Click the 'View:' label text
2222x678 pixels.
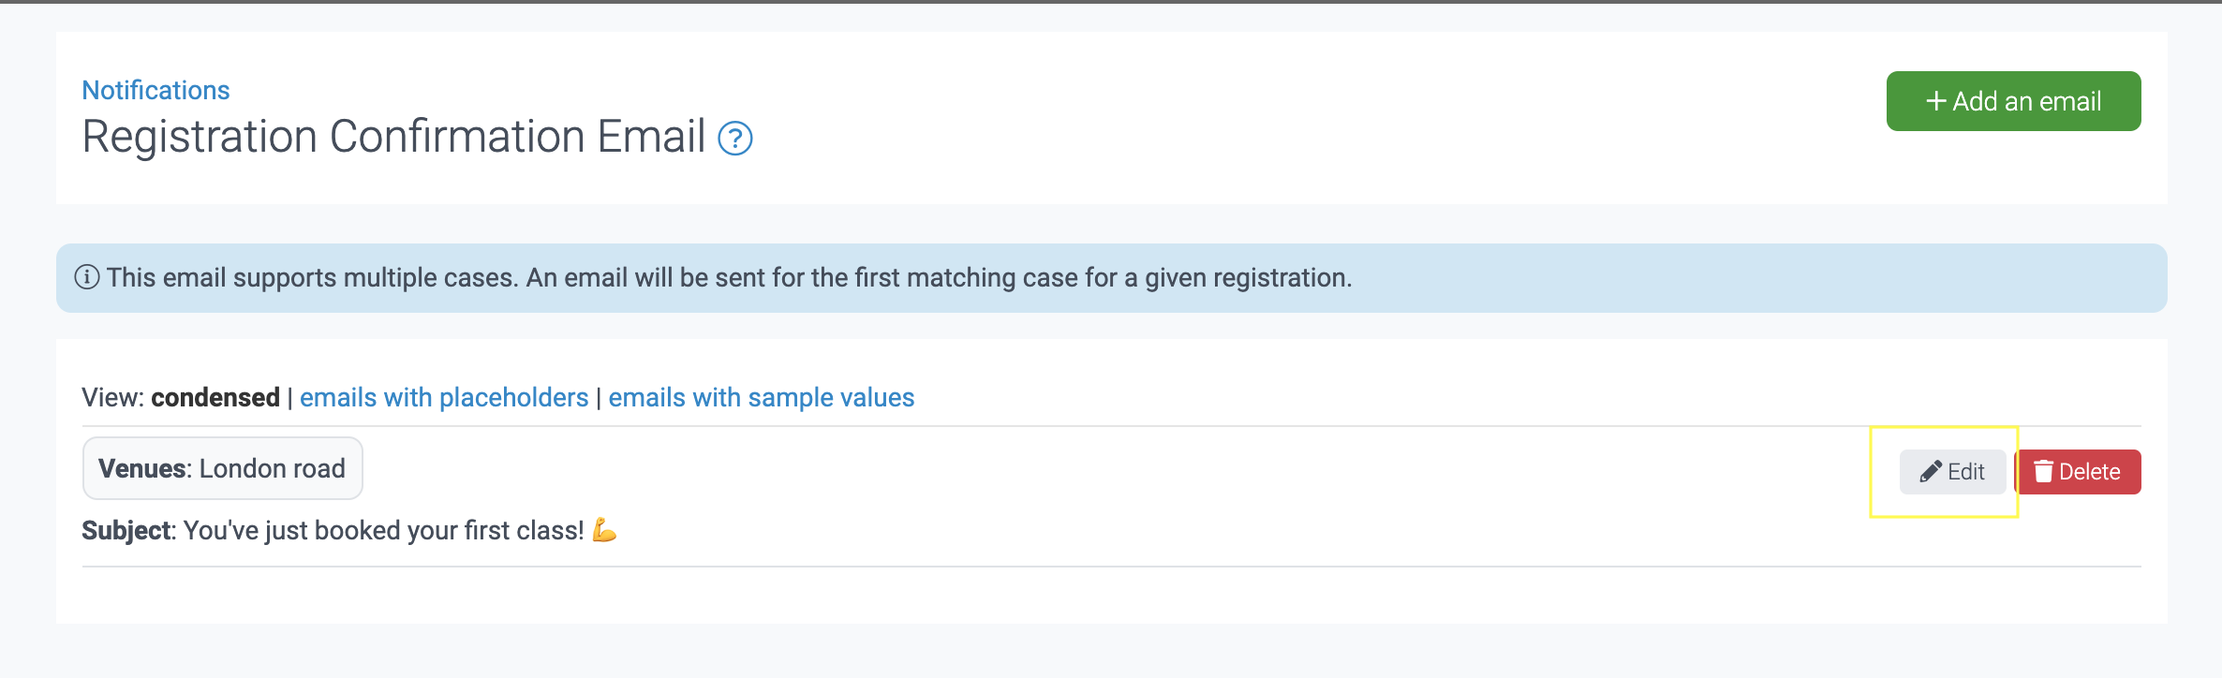(x=112, y=397)
